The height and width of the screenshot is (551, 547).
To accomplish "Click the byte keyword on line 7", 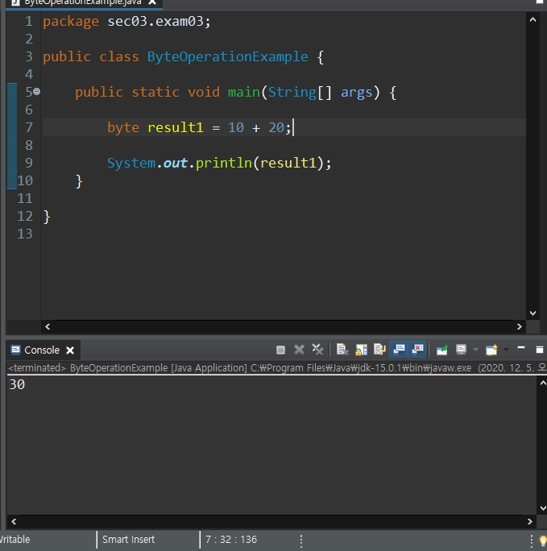I will [x=123, y=128].
